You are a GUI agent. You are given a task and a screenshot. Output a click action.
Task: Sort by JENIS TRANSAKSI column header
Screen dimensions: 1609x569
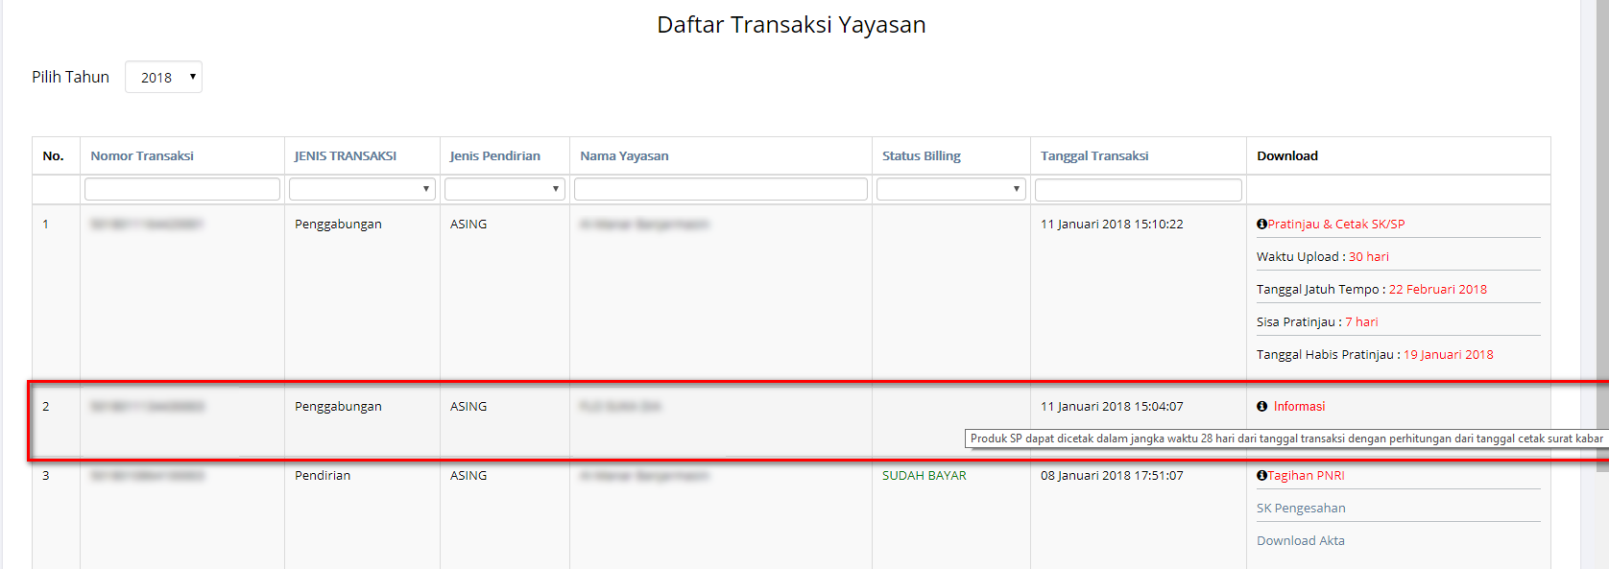[x=346, y=156]
